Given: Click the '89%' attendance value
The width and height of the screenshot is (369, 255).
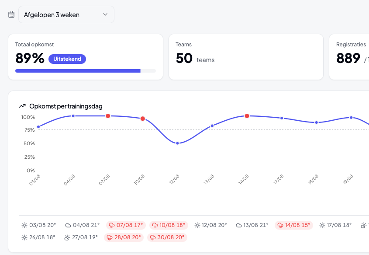Looking at the screenshot, I should [30, 58].
